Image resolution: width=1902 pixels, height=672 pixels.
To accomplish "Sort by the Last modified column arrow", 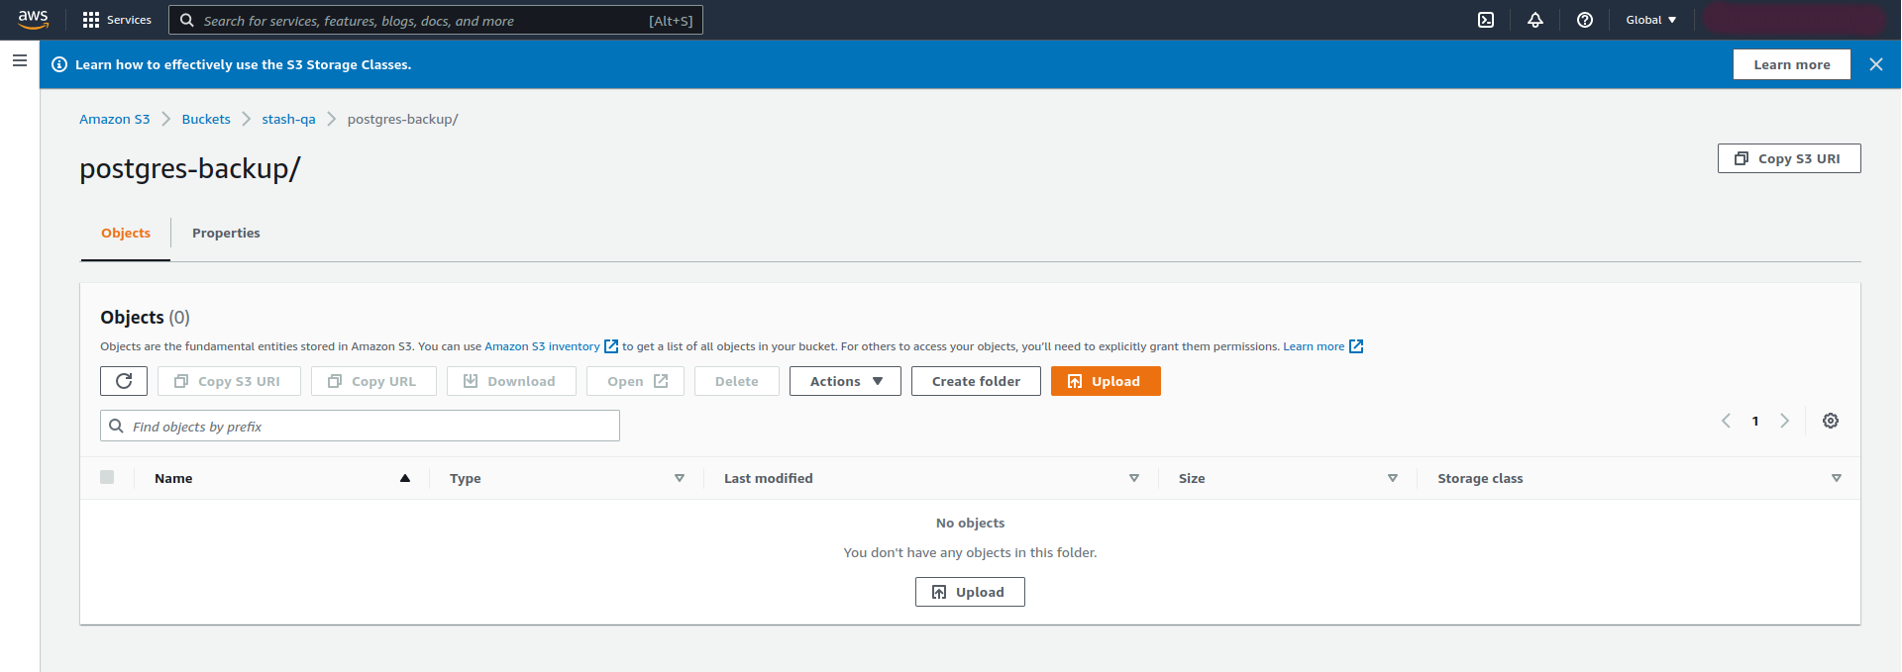I will click(x=1134, y=478).
